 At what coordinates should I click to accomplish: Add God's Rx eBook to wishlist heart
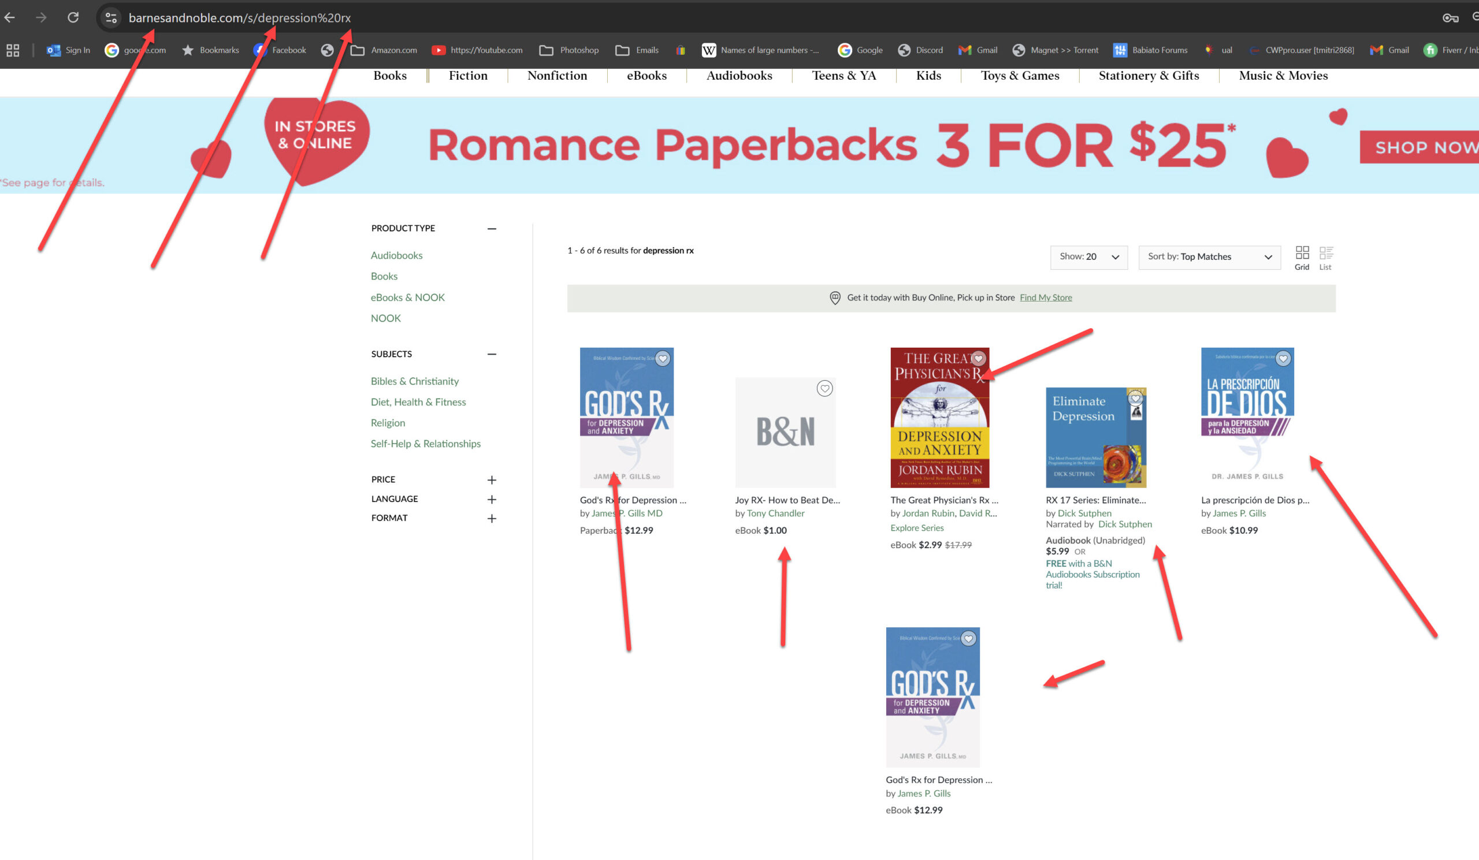[968, 638]
